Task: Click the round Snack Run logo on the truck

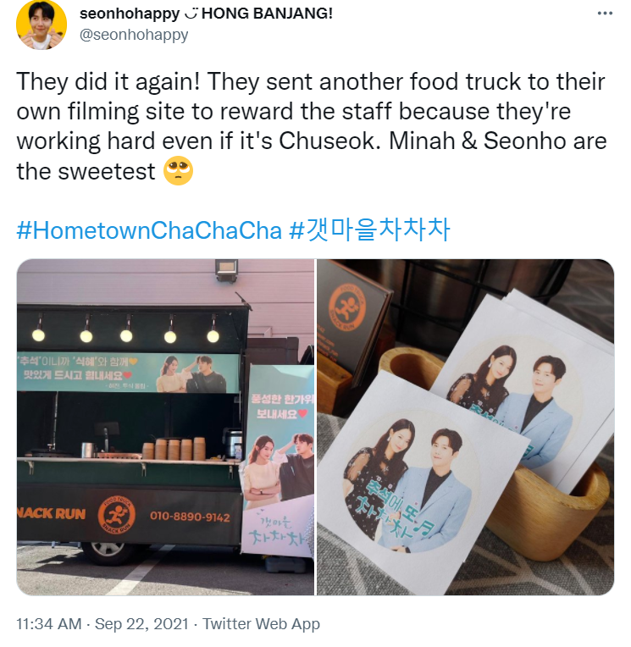Action: (116, 514)
